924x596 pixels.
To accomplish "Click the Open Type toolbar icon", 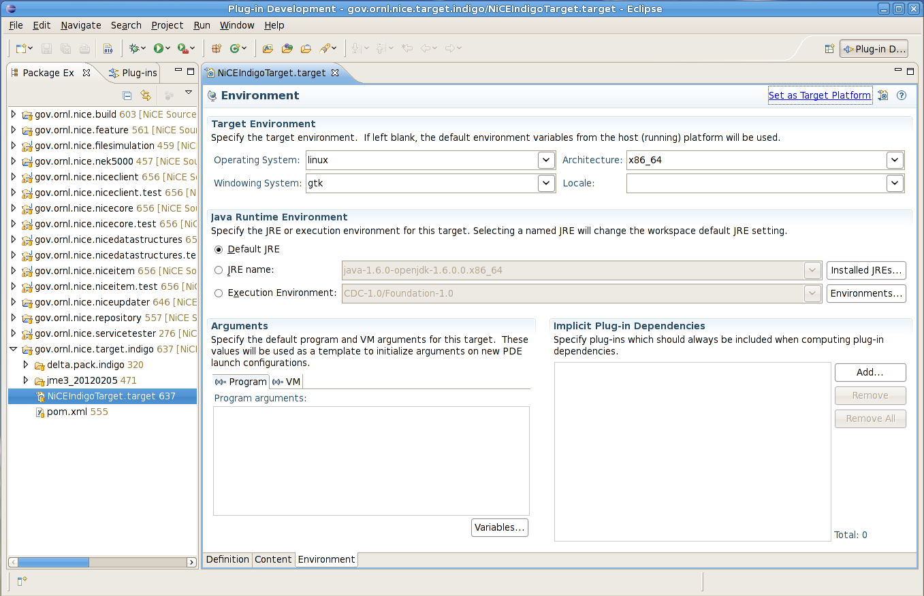I will 287,48.
